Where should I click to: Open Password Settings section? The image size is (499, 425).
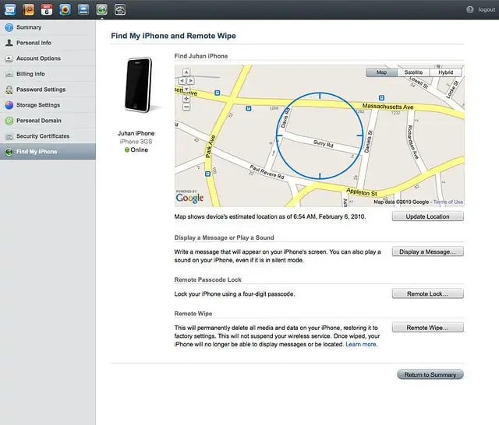click(x=48, y=90)
